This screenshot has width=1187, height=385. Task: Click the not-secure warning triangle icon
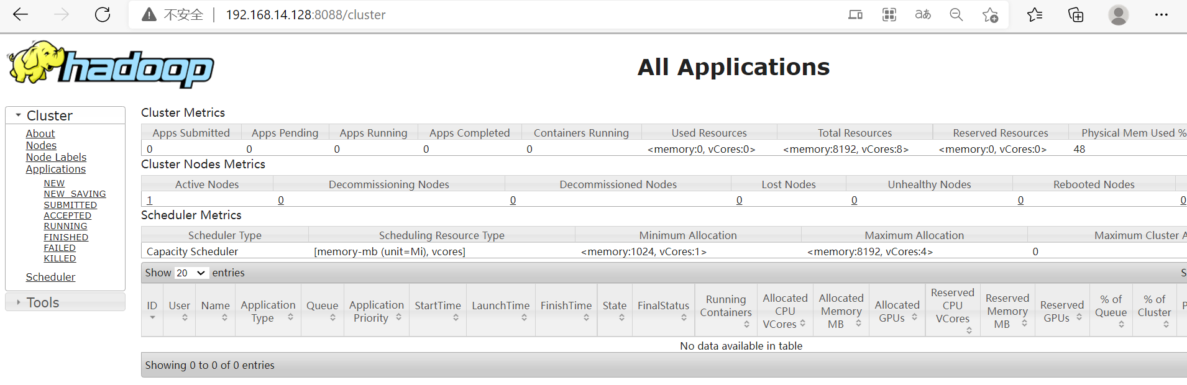click(x=149, y=14)
